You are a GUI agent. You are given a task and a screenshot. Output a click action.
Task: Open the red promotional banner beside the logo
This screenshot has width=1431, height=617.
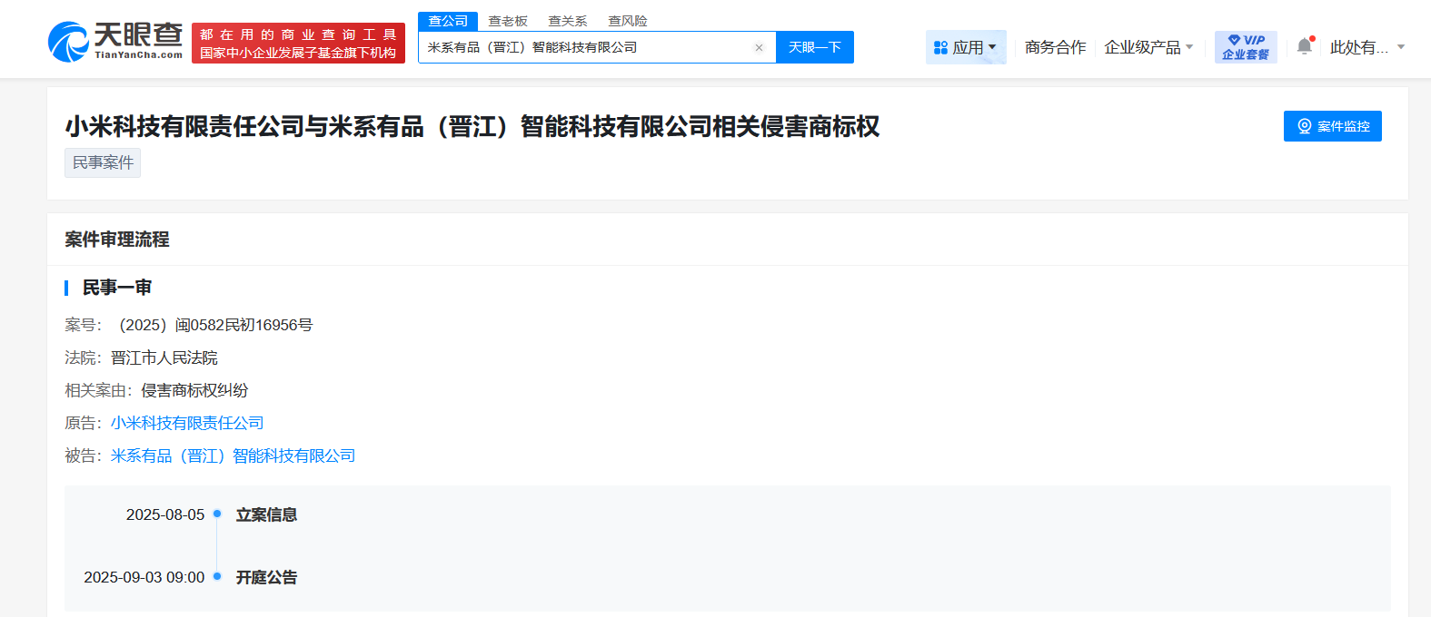pos(298,44)
